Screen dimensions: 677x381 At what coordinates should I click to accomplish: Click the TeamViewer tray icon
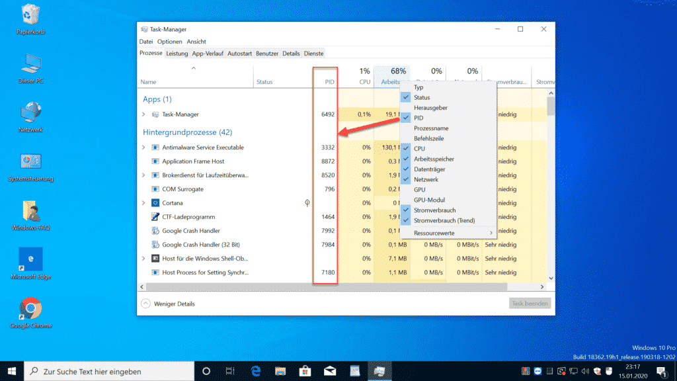coord(538,371)
